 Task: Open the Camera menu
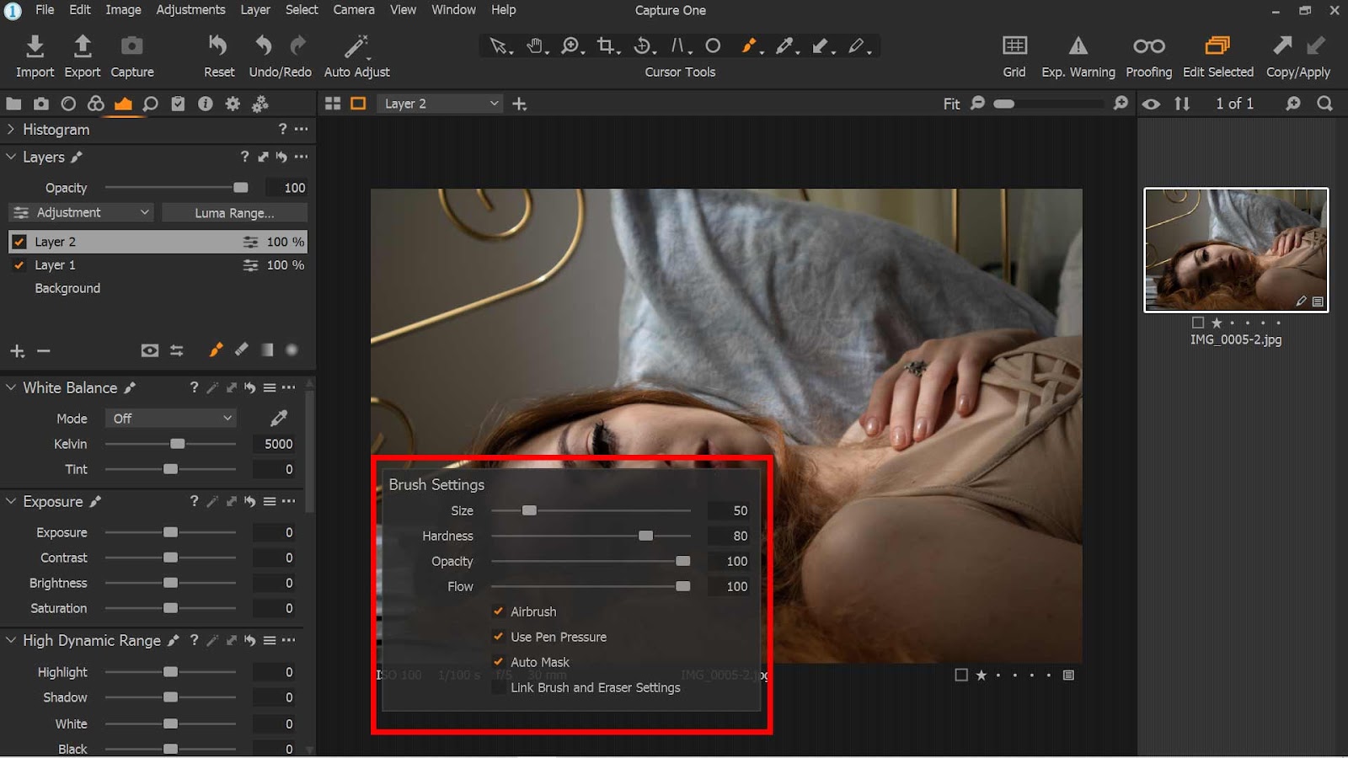coord(353,10)
